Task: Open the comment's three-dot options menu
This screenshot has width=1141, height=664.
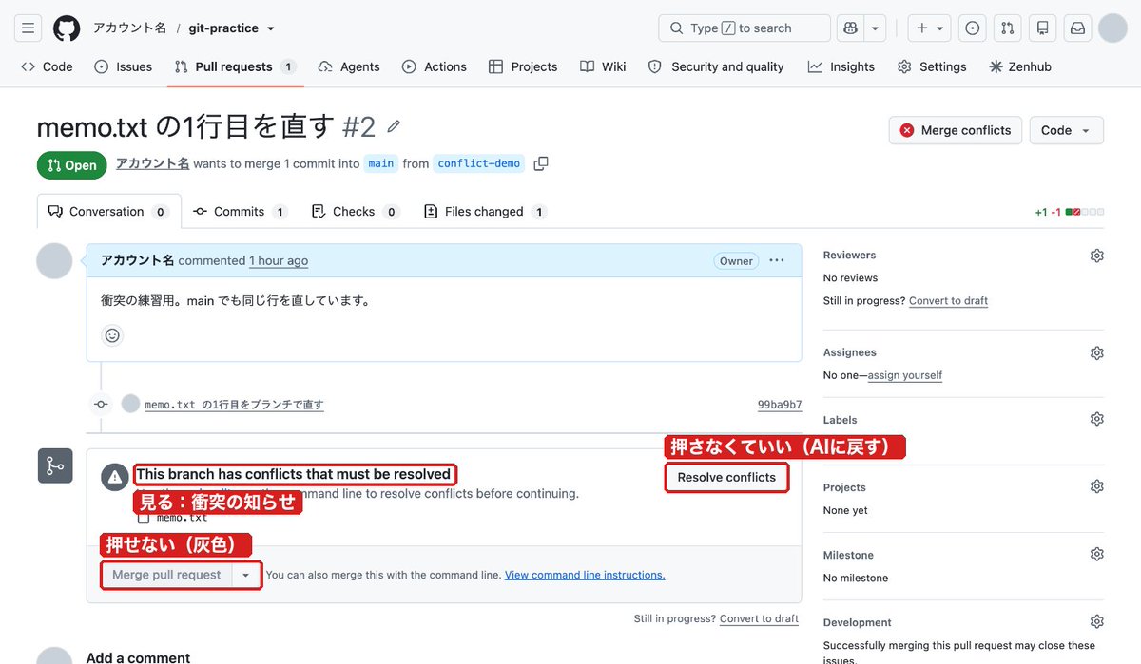Action: click(x=777, y=260)
